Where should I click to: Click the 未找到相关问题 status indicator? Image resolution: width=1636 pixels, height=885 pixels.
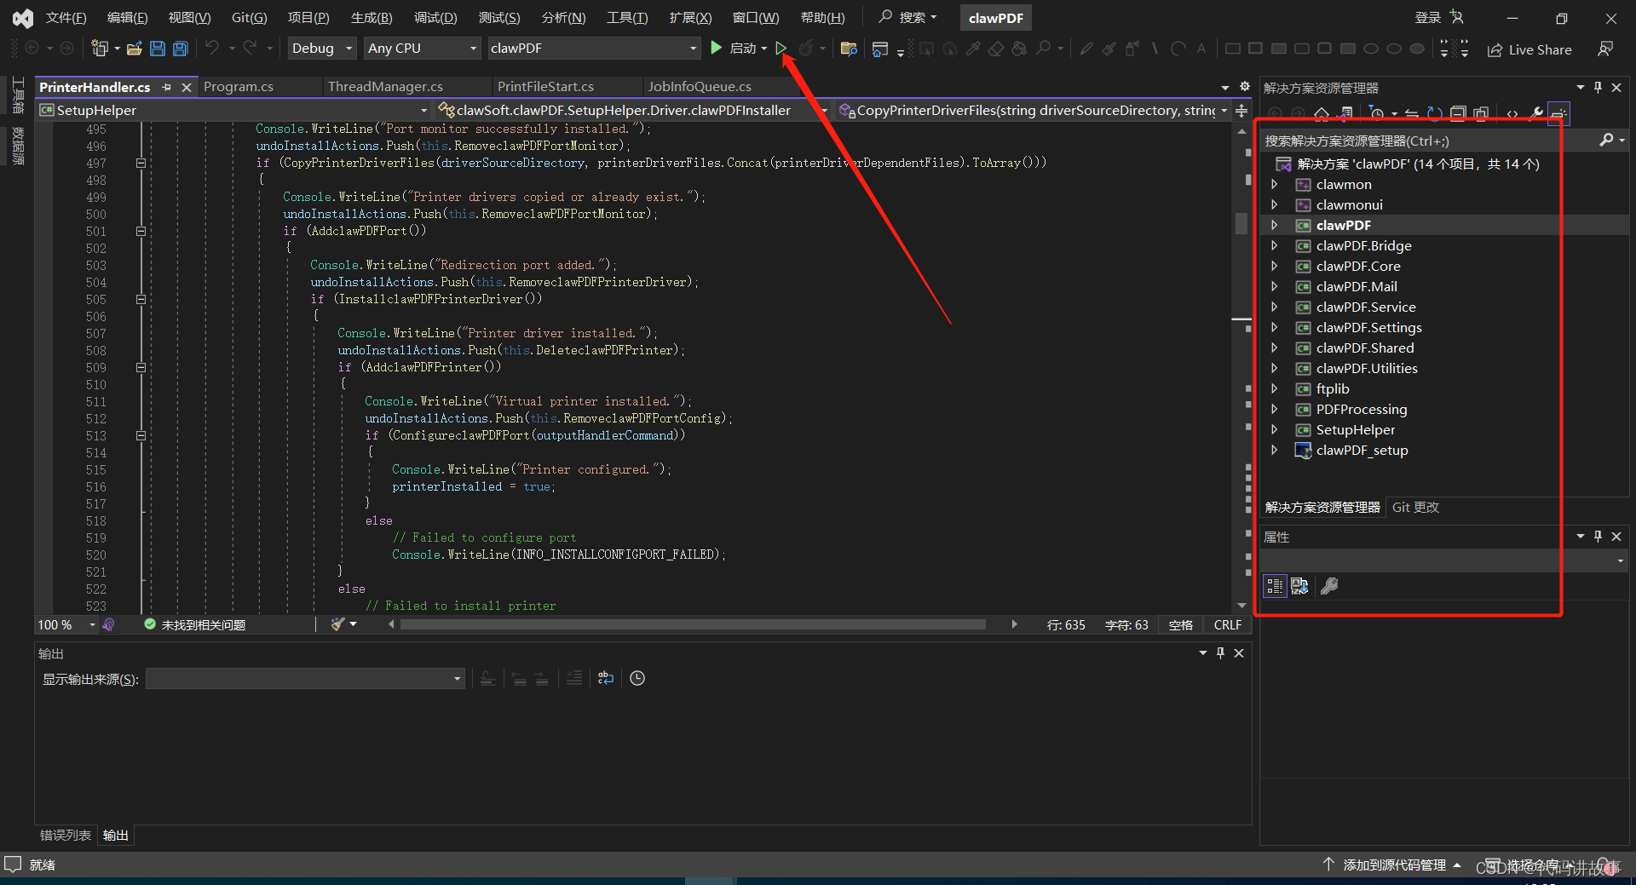click(x=195, y=624)
